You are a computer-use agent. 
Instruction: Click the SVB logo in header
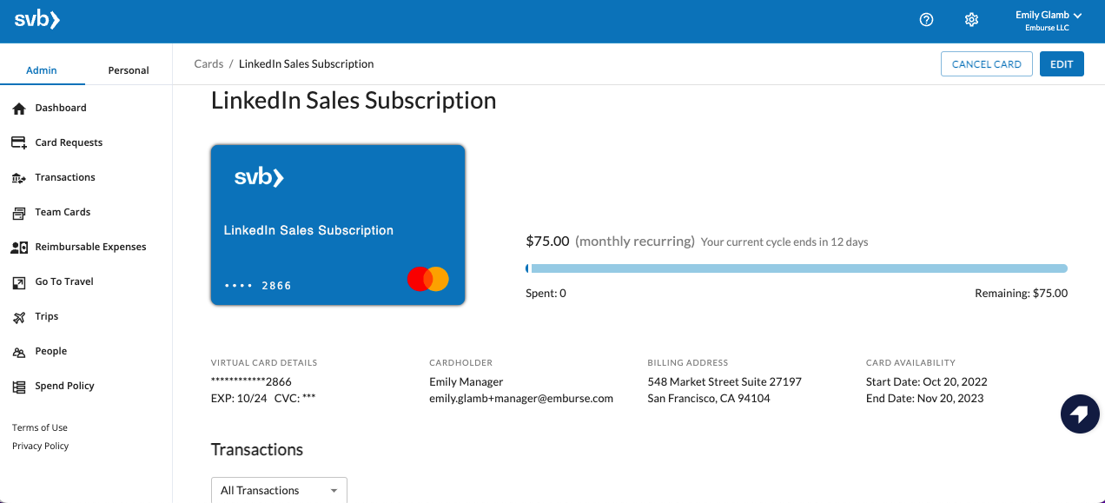[37, 20]
